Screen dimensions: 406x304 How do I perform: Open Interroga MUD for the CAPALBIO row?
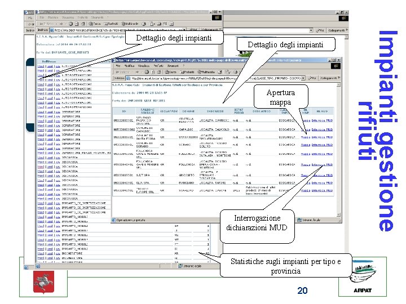[323, 129]
